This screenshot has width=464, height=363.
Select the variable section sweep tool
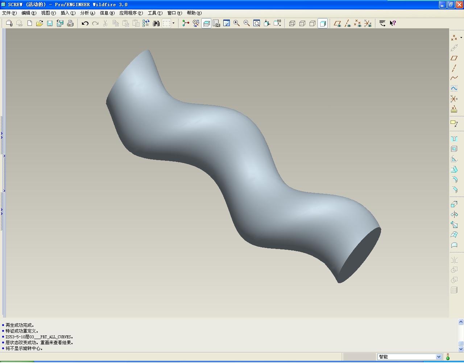454,225
